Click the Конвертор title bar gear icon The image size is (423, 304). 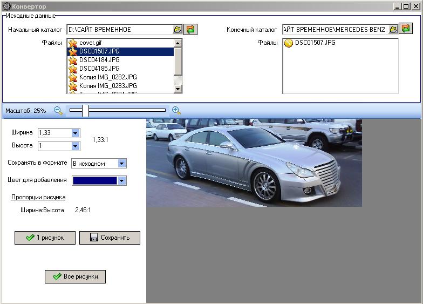(x=6, y=6)
